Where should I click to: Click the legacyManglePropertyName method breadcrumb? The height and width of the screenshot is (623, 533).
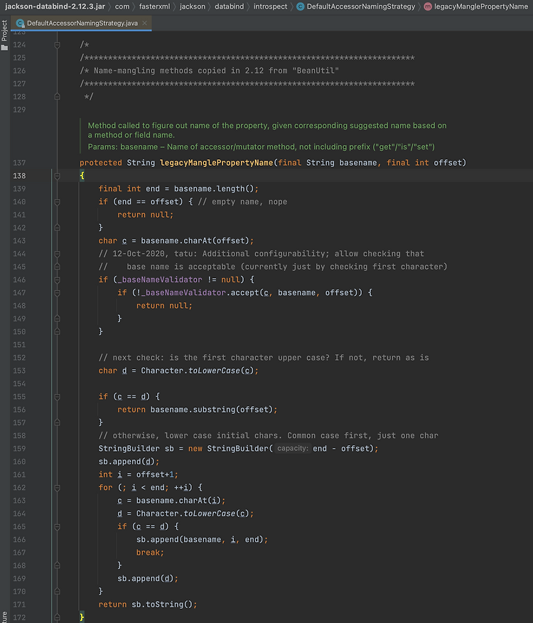pos(476,6)
